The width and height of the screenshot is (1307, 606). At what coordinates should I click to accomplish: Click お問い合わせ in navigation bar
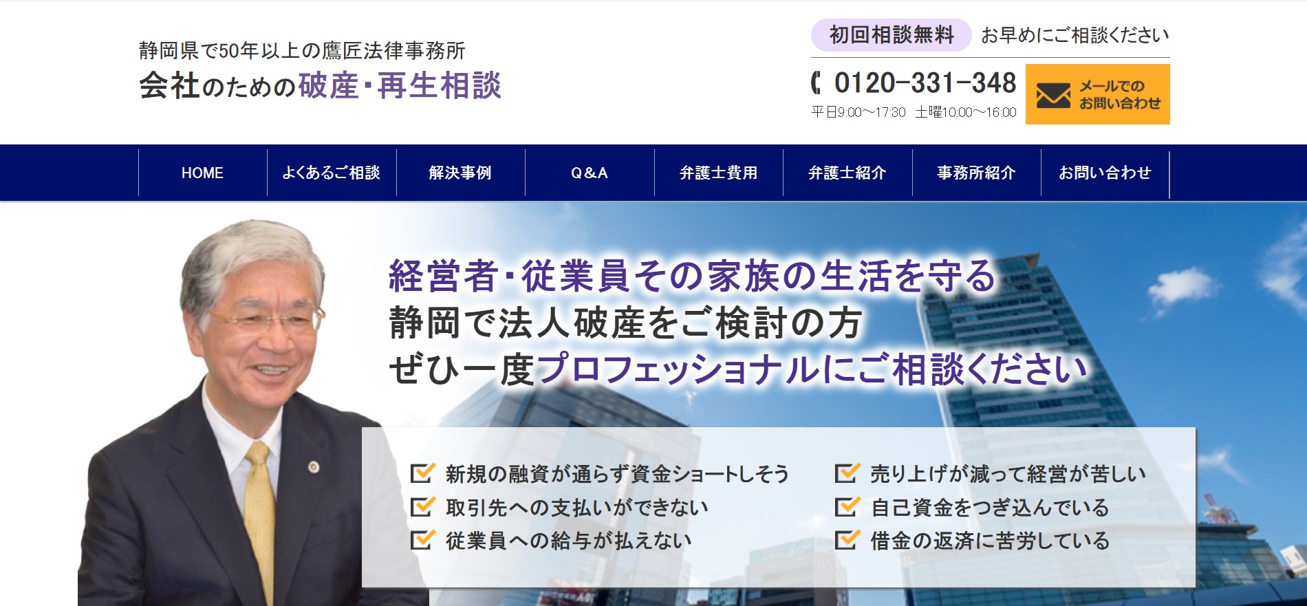point(1105,173)
